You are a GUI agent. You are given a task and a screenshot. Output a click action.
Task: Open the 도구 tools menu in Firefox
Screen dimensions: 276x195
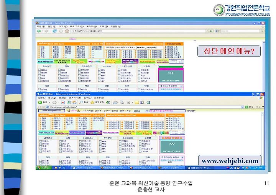coord(103,26)
